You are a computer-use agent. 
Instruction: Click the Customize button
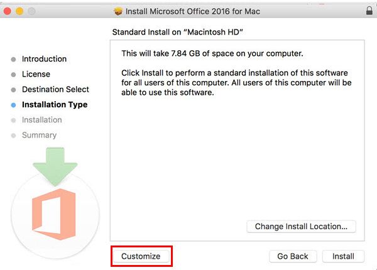[141, 256]
